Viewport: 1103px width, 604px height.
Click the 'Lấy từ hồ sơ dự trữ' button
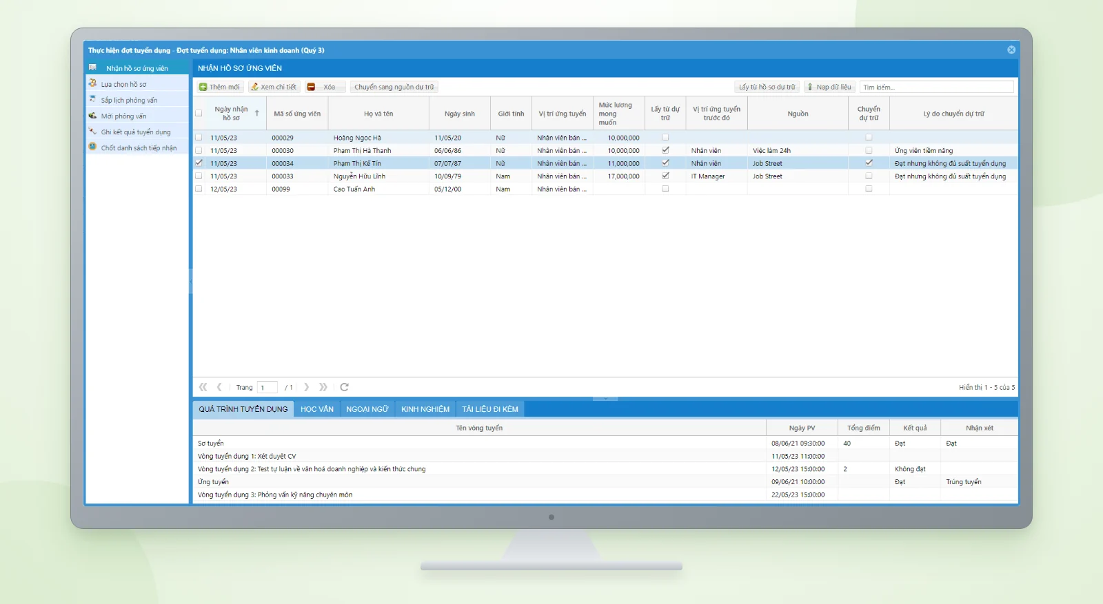click(x=767, y=87)
